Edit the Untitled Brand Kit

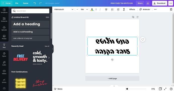47,17
